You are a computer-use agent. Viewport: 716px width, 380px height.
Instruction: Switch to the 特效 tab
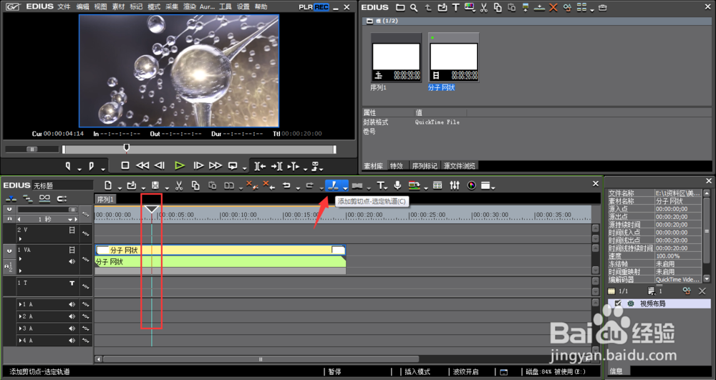[397, 166]
